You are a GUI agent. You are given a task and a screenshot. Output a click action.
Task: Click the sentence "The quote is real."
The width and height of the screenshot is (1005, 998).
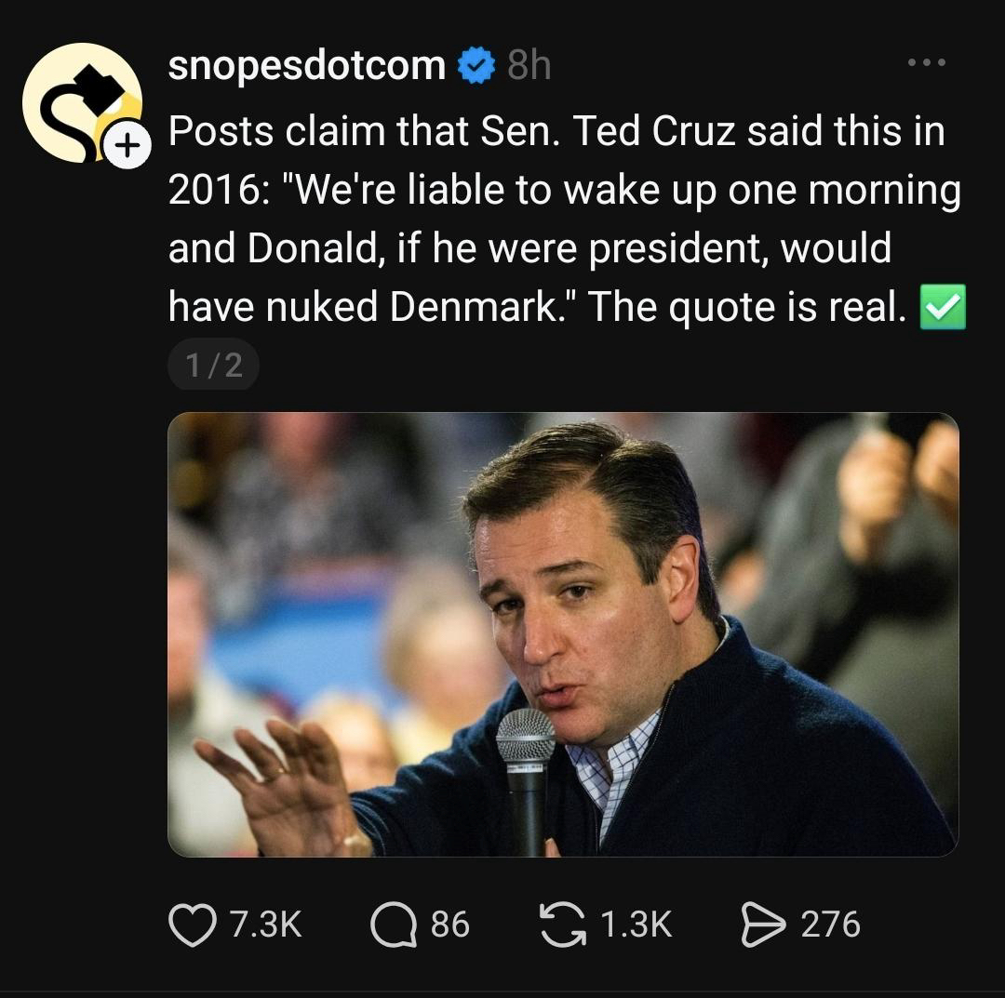coord(746,307)
